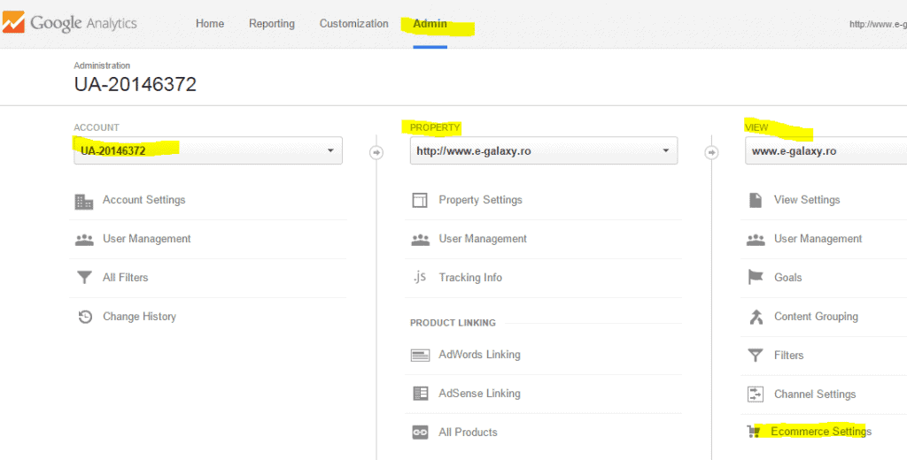The image size is (907, 460).
Task: Click the Account Settings building icon
Action: point(84,201)
